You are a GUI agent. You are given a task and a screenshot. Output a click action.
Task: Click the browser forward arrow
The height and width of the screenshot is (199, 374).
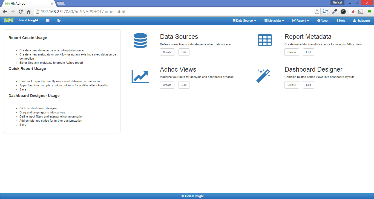pos(13,11)
